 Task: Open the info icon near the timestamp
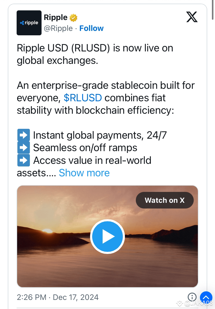pyautogui.click(x=192, y=297)
